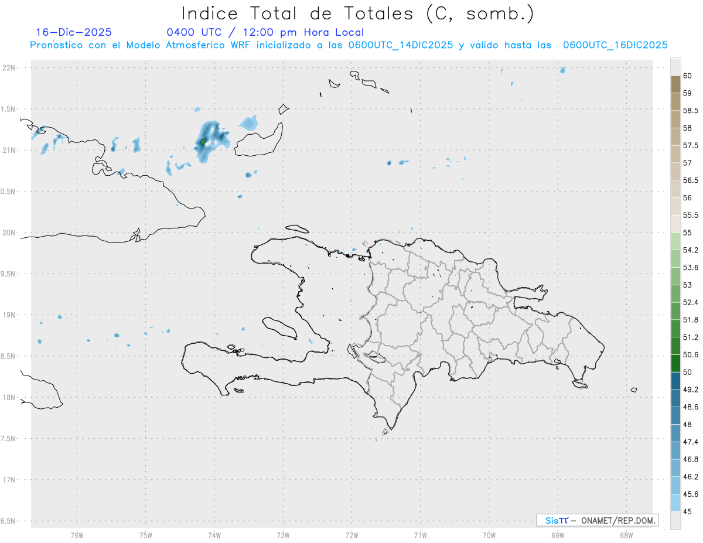
Task: Click the lightest green colorbar segment
Action: [x=675, y=241]
